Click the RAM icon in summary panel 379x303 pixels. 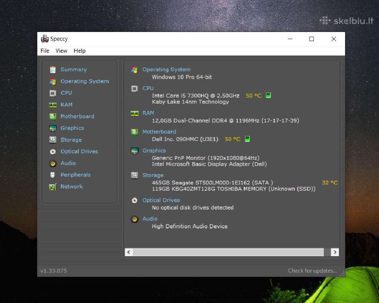click(x=134, y=113)
